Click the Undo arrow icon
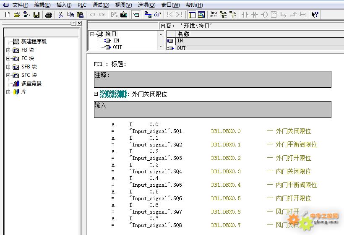The width and height of the screenshot is (344, 235). (x=92, y=15)
